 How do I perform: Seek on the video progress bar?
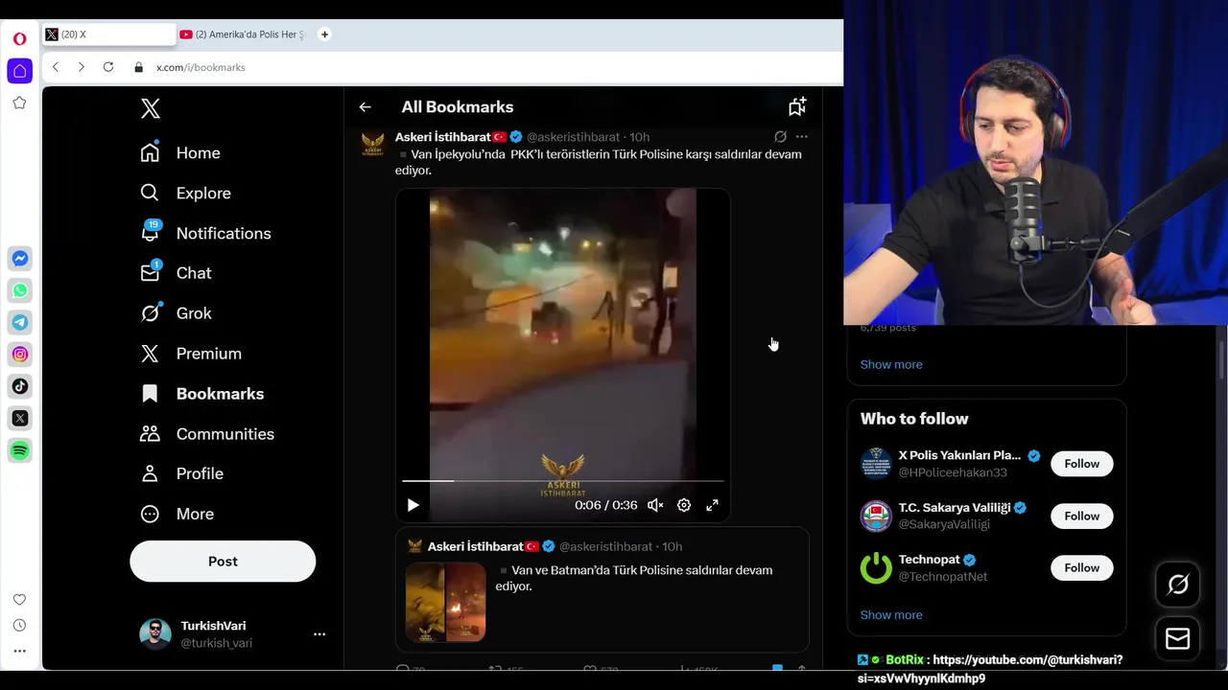562,480
